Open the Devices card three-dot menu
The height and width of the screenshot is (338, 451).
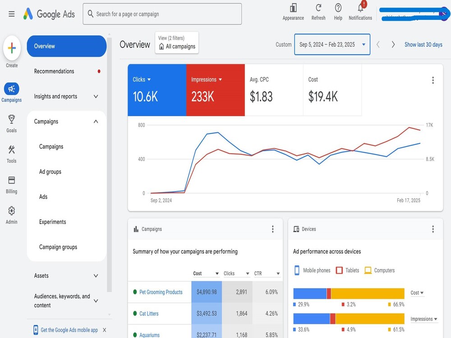(433, 229)
